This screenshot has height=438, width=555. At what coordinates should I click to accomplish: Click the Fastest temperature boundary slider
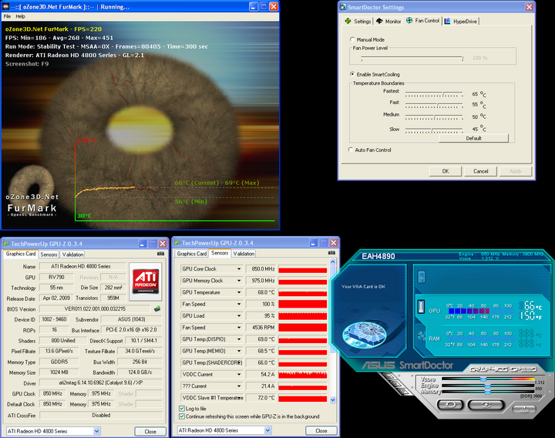[434, 94]
